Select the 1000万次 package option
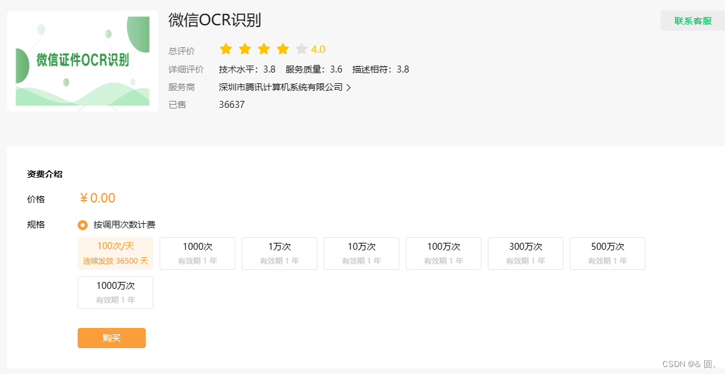Screen dimensions: 725x374 point(115,293)
